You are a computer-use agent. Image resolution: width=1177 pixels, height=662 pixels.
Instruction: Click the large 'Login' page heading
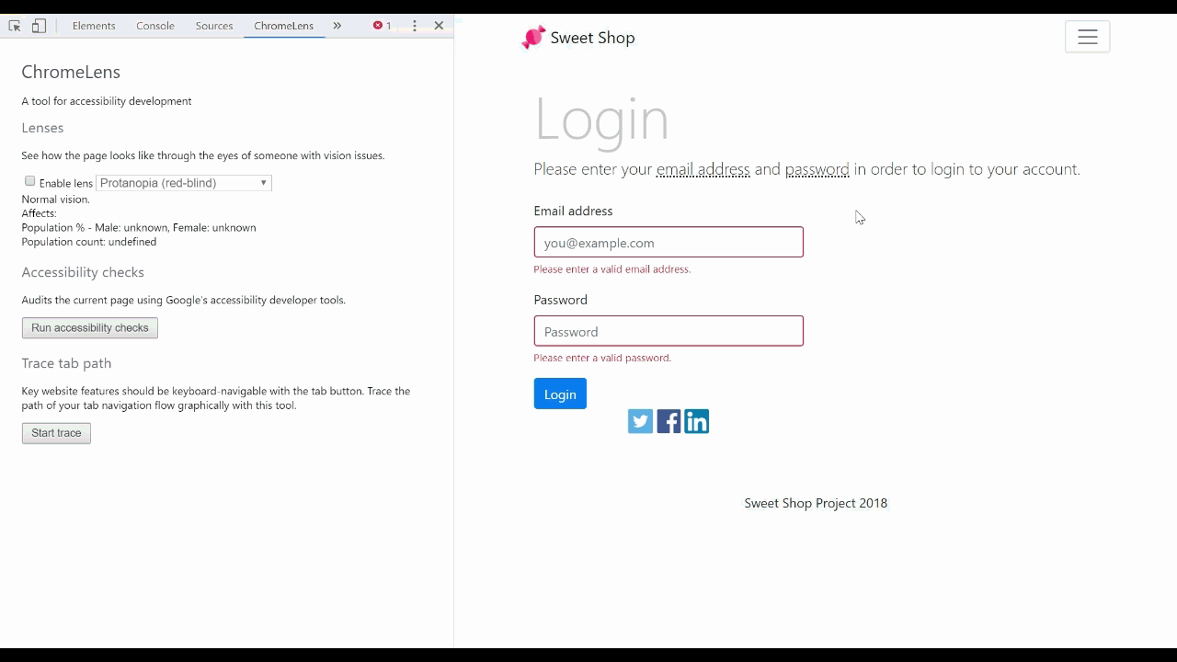tap(601, 120)
